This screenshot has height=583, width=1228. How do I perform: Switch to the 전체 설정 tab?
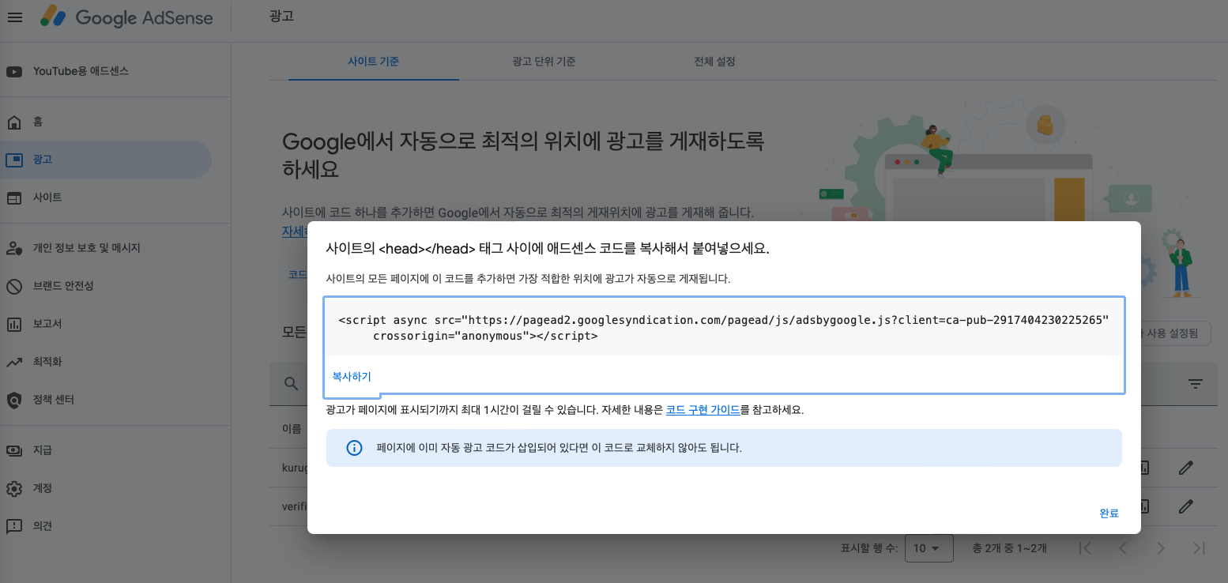(714, 62)
